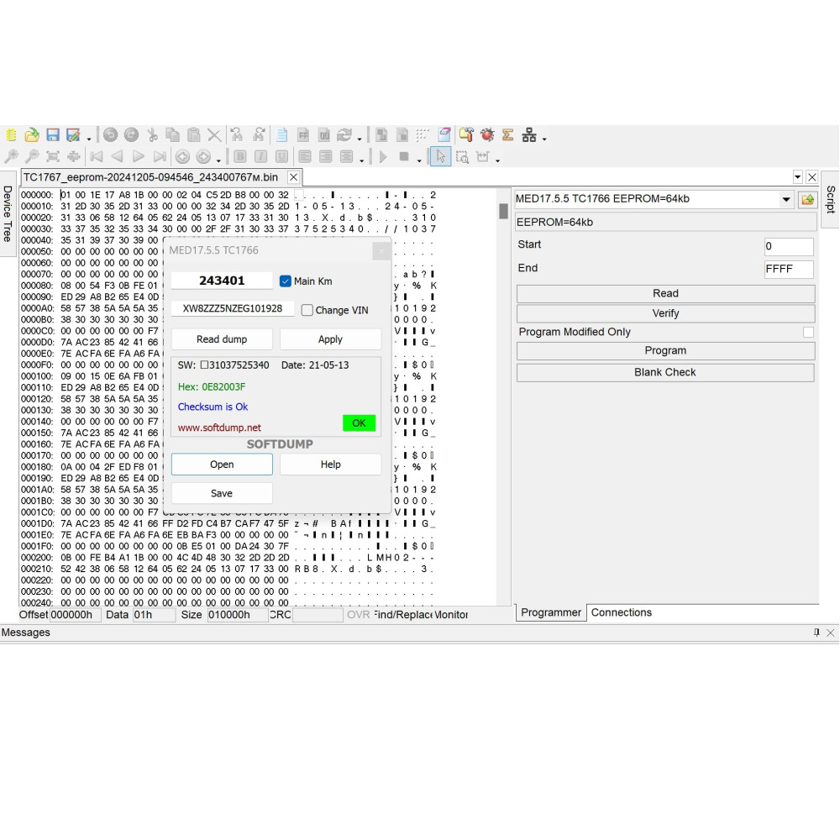Click the Italic I toolbar icon
840x840 pixels.
tap(261, 156)
